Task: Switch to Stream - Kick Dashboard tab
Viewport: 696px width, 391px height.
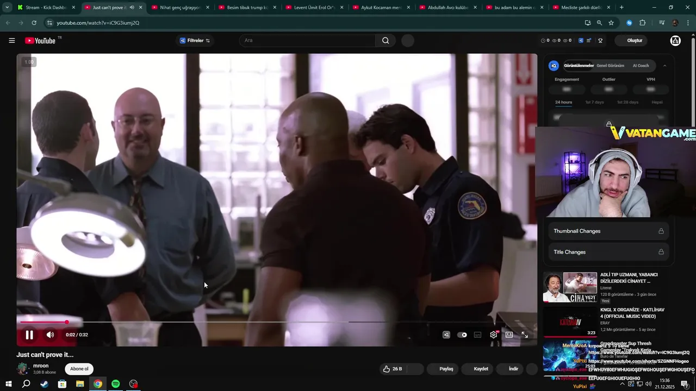Action: coord(47,8)
